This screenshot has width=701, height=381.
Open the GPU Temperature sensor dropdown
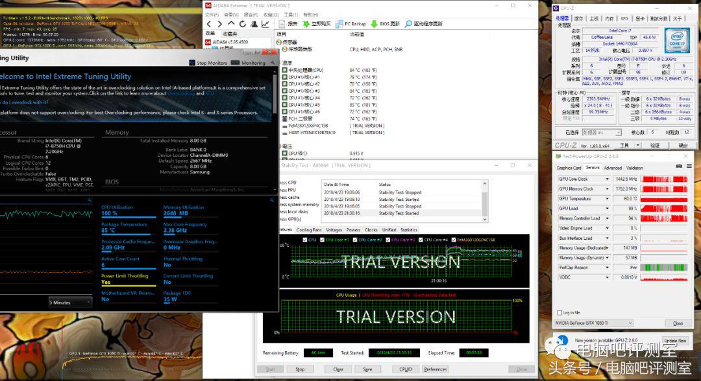(607, 198)
